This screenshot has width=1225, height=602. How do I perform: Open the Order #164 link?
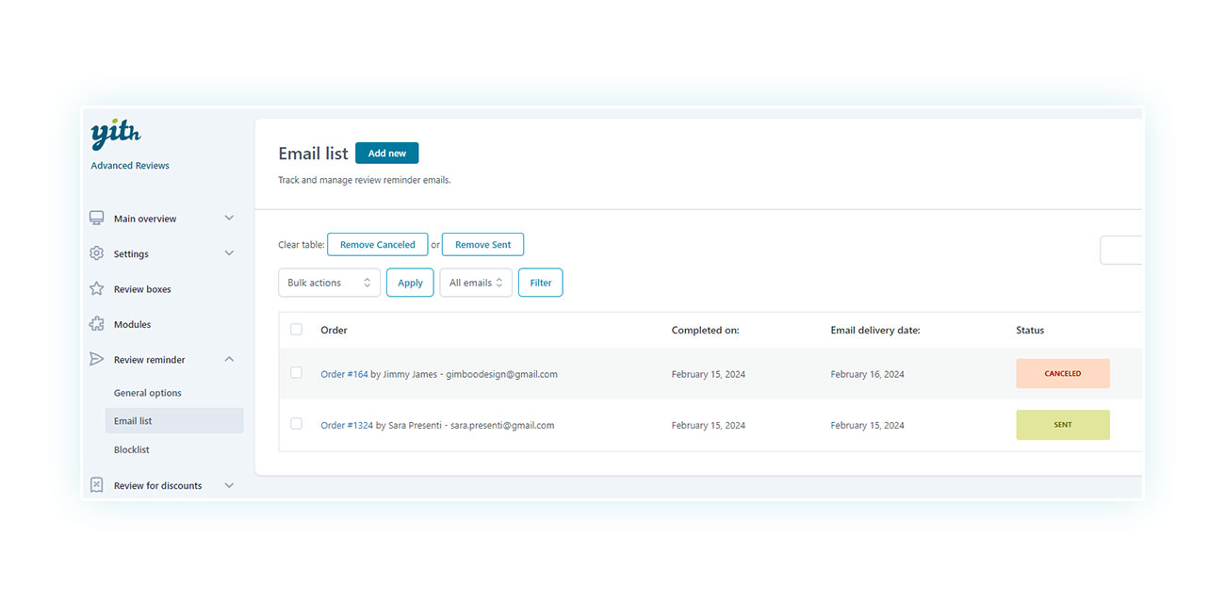(344, 374)
